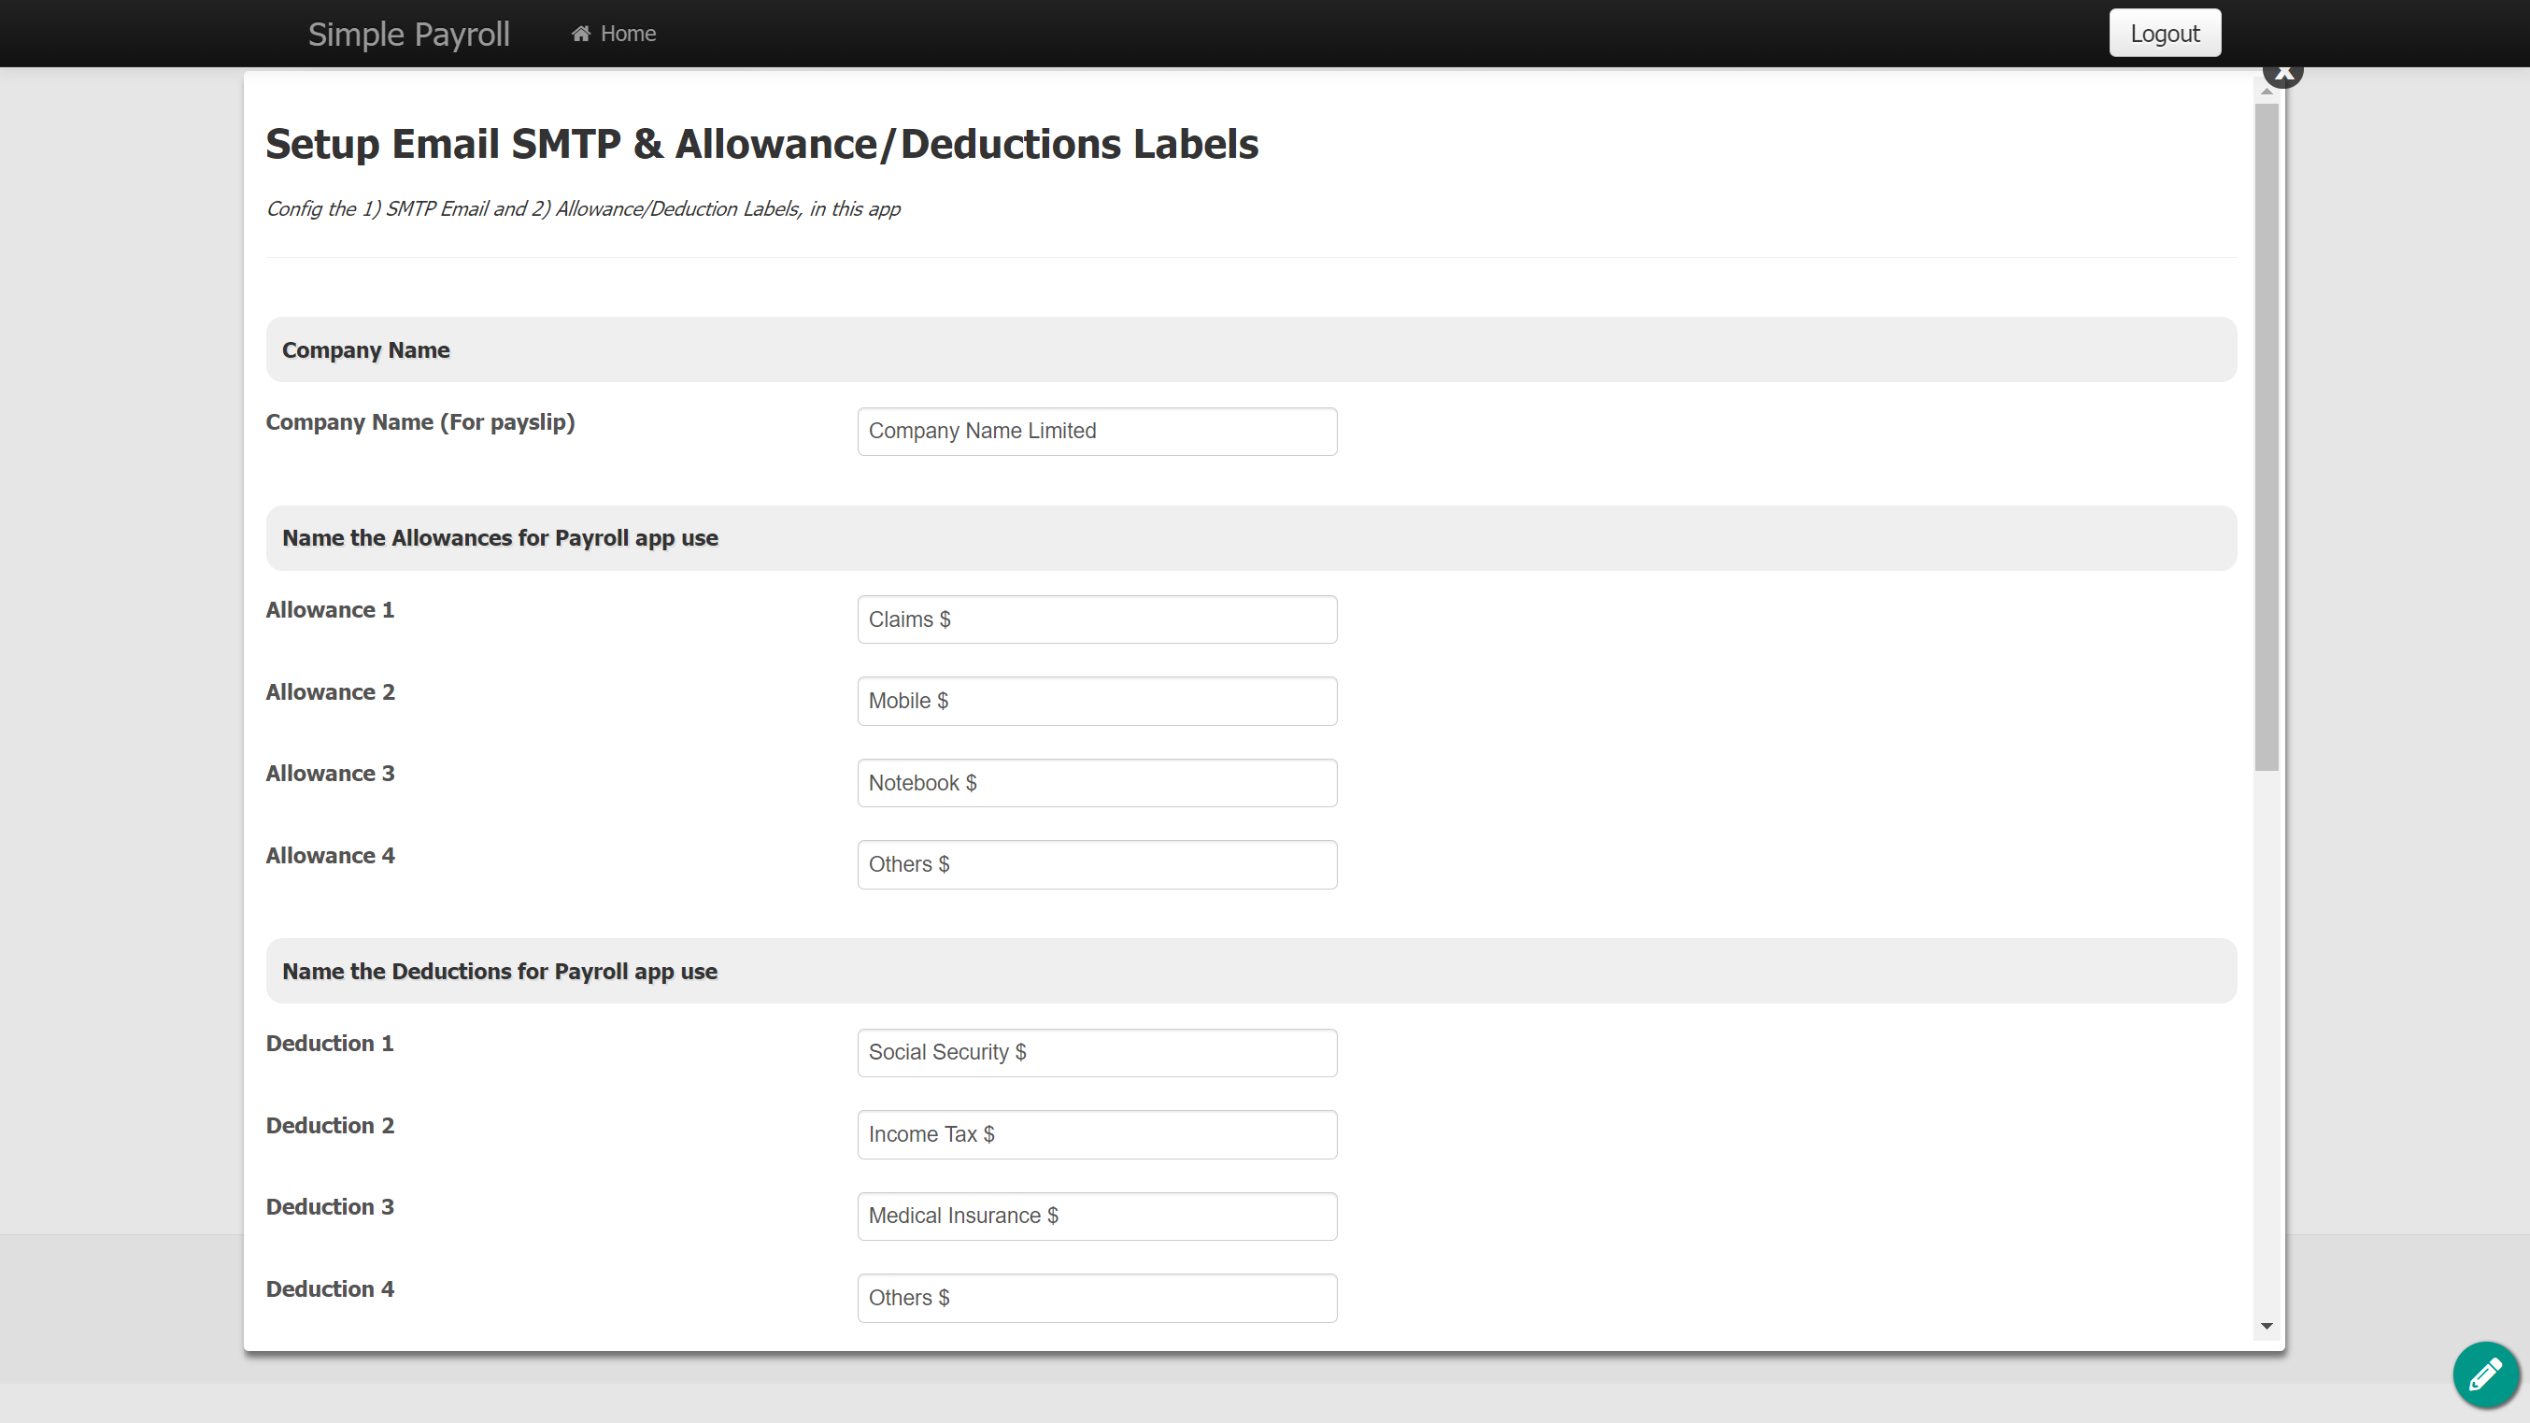Close the setup dialog with X button

pyautogui.click(x=2283, y=73)
